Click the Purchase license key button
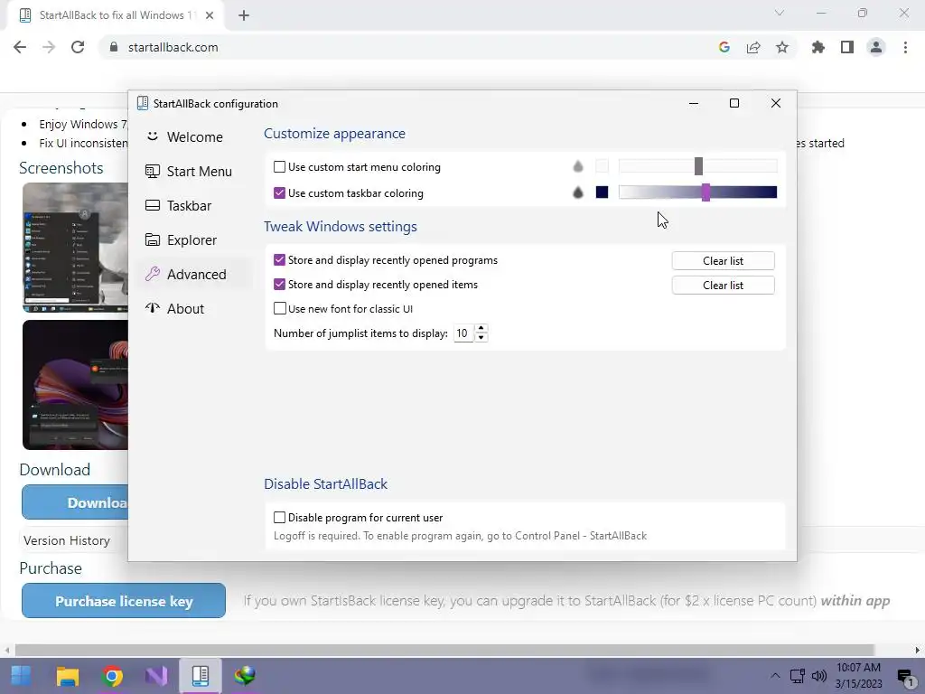 (x=124, y=601)
